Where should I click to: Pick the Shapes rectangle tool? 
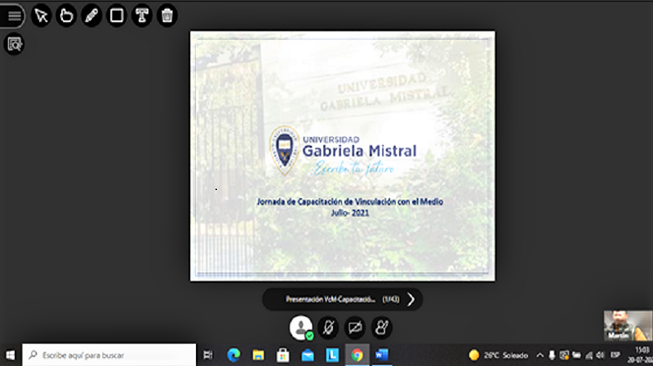click(117, 15)
